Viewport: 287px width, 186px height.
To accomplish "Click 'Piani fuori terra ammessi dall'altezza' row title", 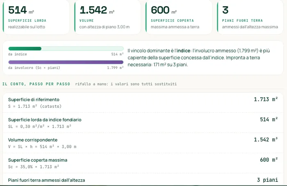I will 46,180.
